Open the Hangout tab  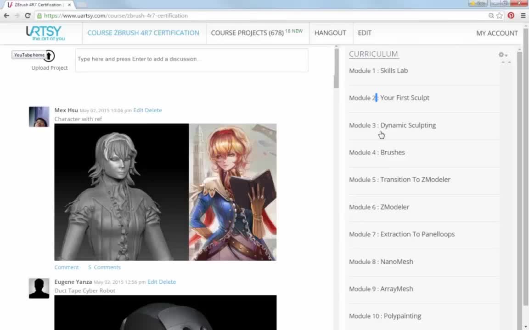tap(330, 33)
